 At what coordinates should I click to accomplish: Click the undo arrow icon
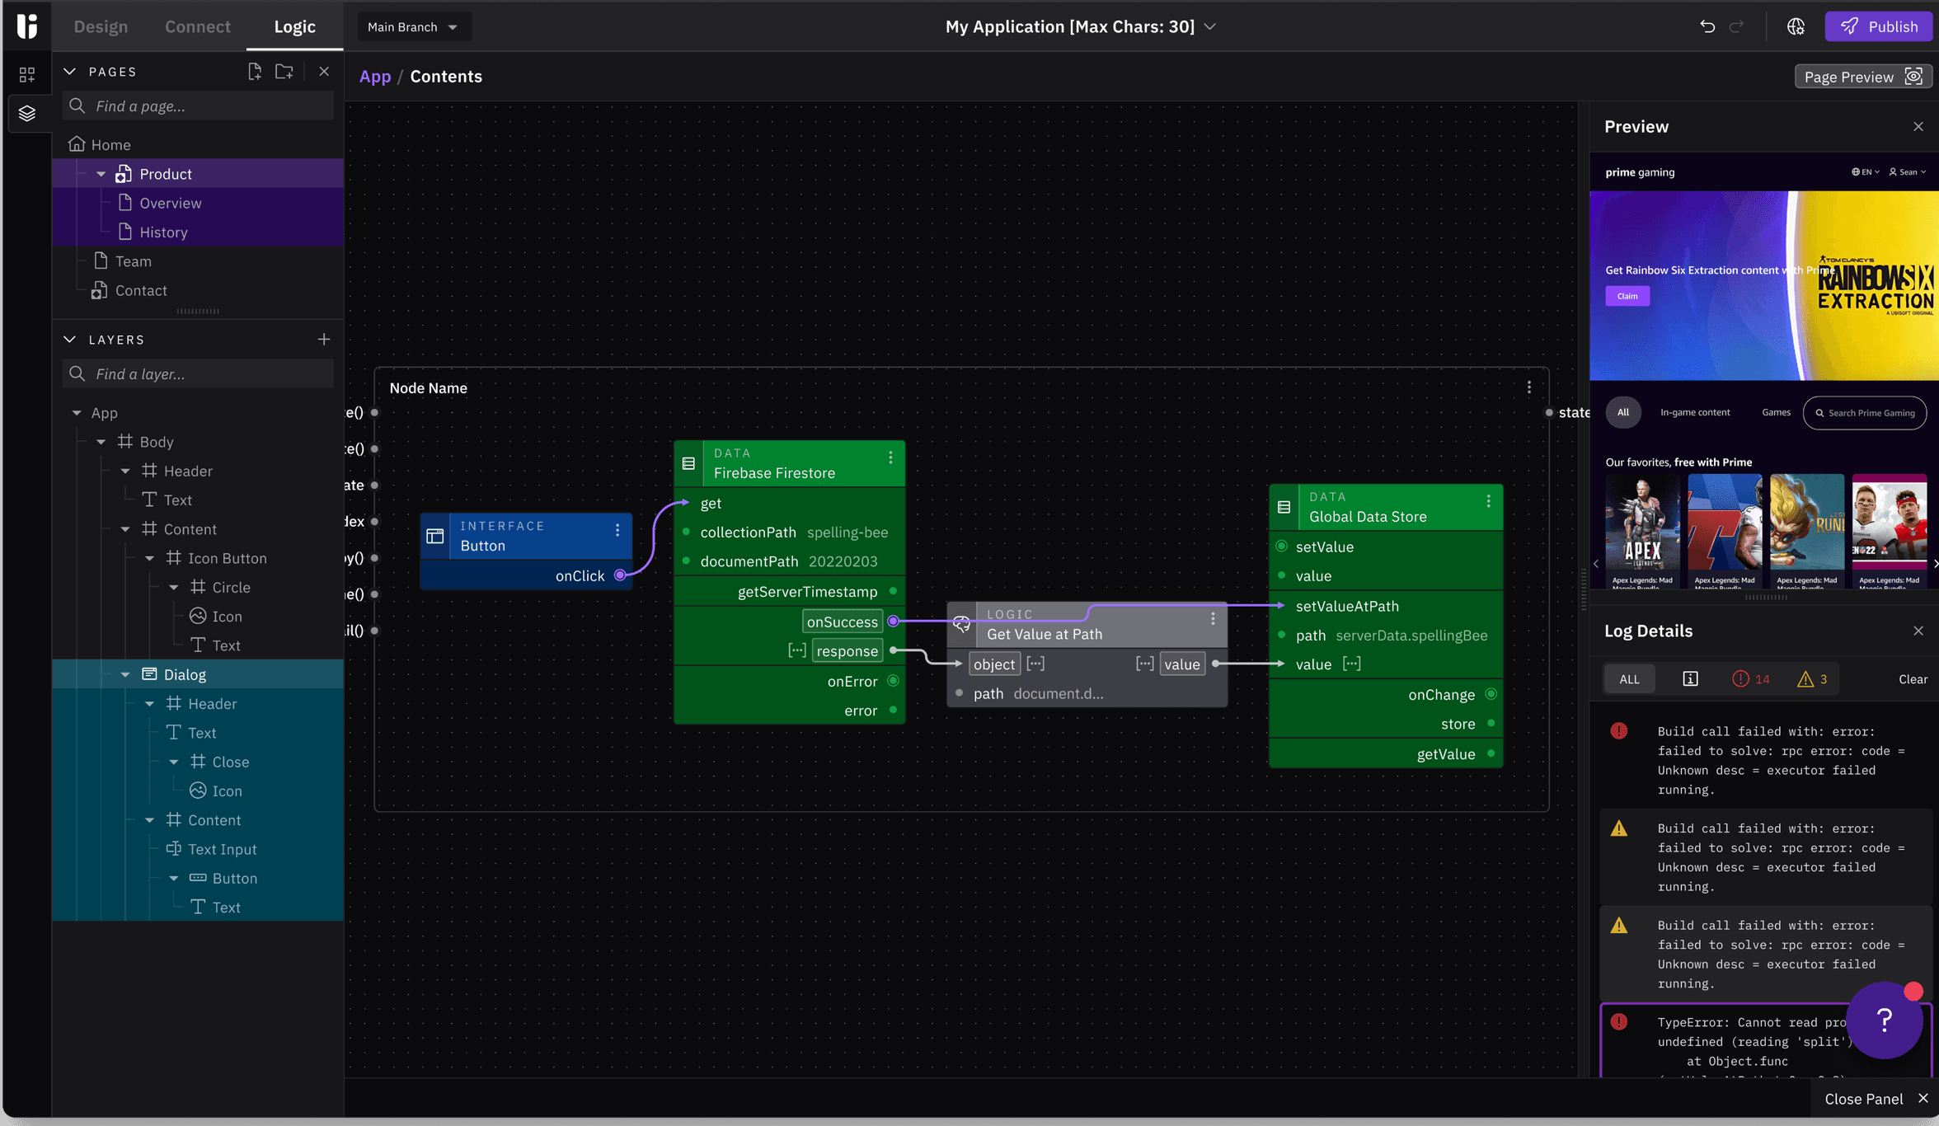pyautogui.click(x=1707, y=26)
